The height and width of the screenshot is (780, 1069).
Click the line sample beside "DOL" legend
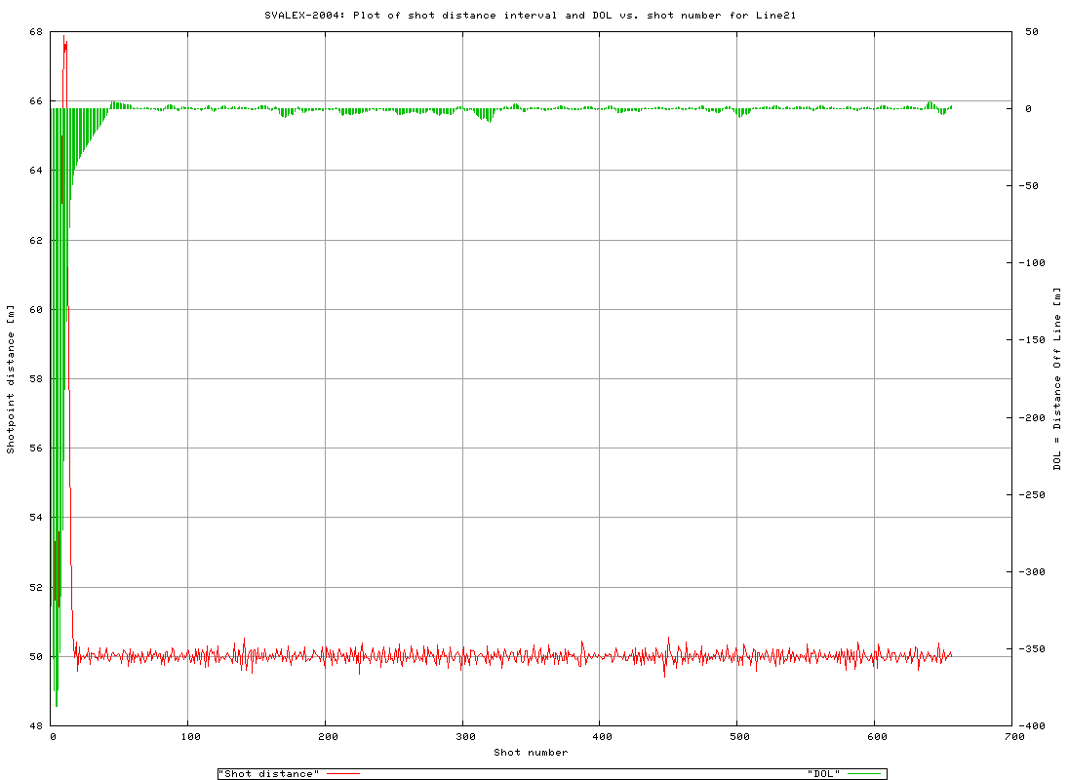click(865, 773)
